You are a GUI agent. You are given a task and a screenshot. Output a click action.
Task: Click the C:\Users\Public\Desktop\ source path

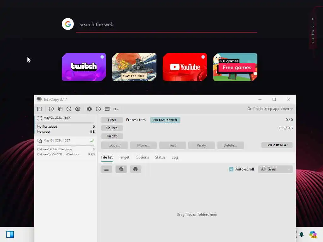[55, 149]
